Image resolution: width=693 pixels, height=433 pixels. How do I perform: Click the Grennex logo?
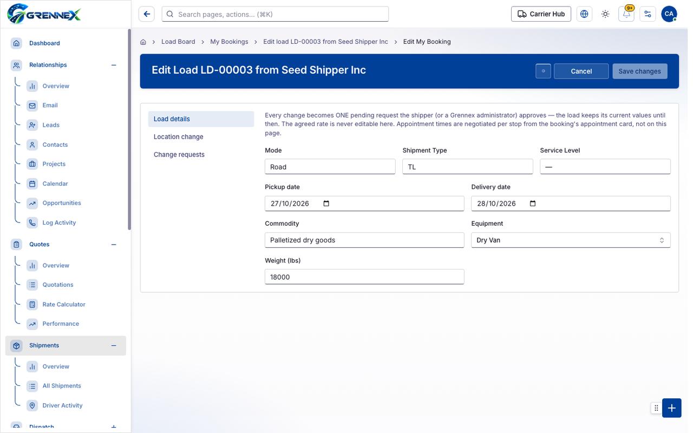[x=44, y=14]
